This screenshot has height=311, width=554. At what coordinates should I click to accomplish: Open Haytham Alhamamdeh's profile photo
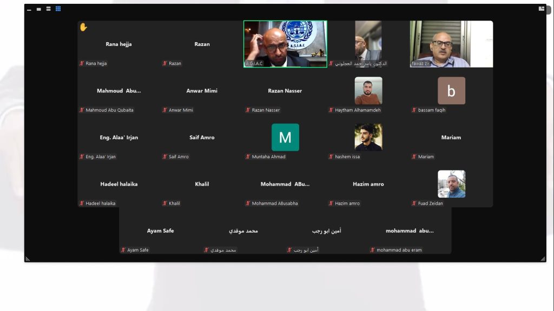368,91
